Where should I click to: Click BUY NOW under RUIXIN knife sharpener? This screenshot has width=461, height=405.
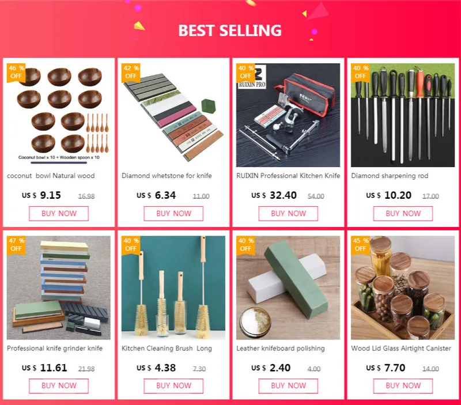pos(288,214)
